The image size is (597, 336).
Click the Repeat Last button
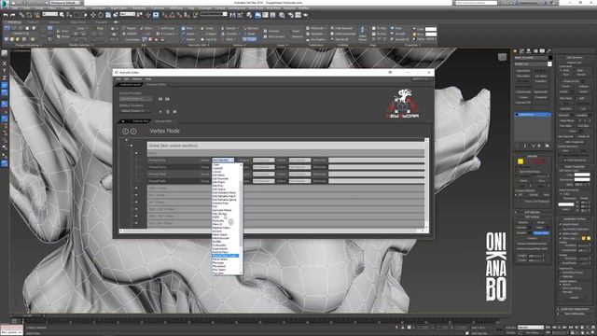pyautogui.click(x=575, y=63)
